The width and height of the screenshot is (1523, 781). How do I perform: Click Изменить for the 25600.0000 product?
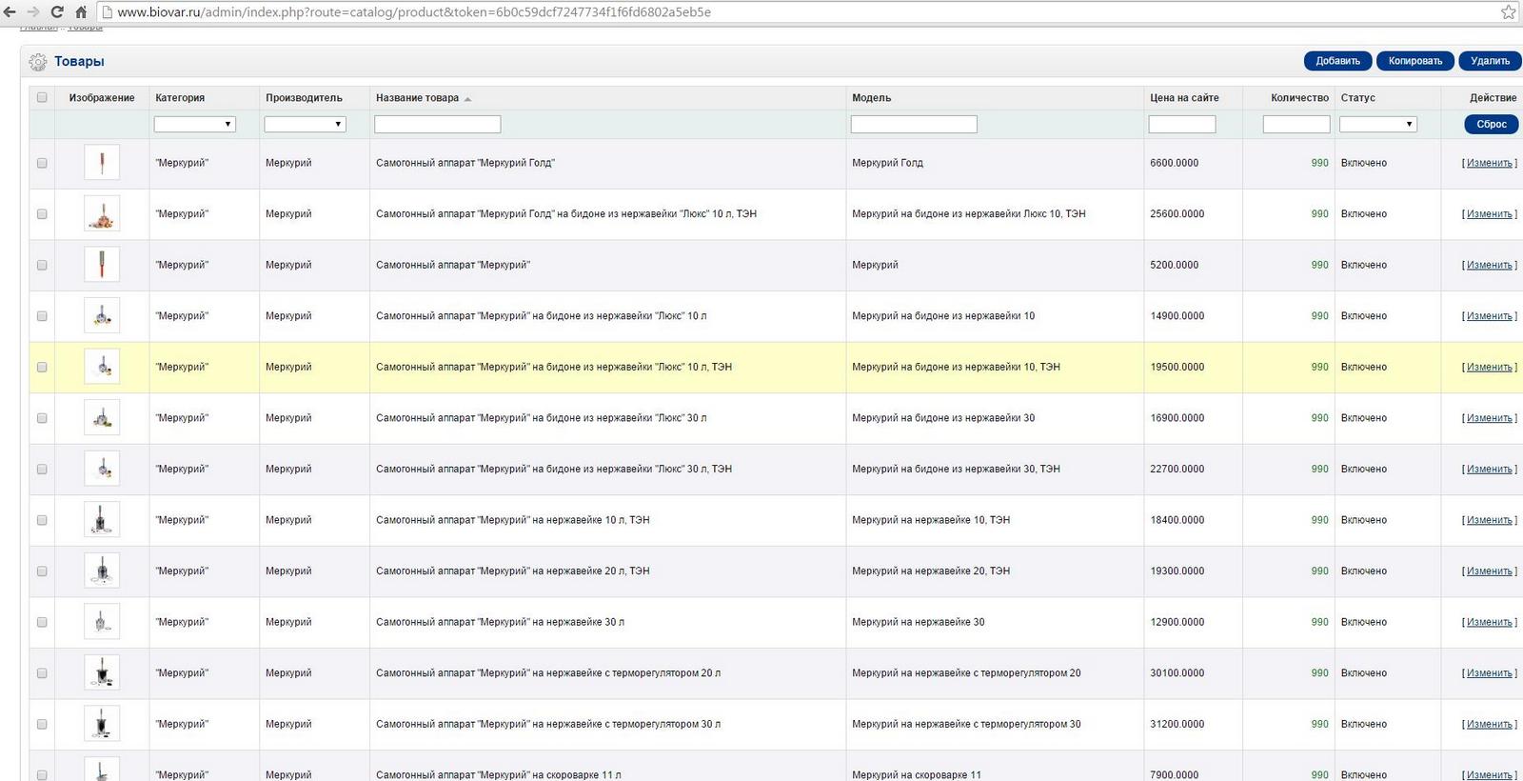click(1490, 214)
